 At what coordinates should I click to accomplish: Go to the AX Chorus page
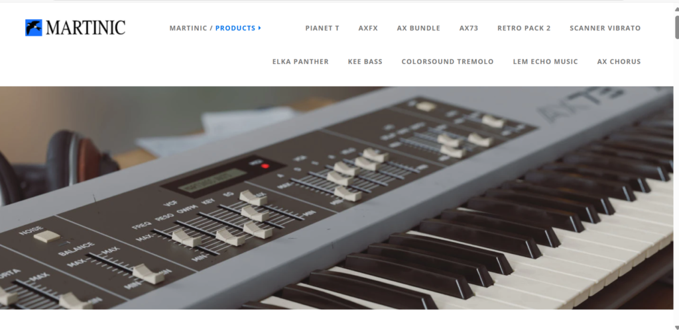(x=619, y=62)
